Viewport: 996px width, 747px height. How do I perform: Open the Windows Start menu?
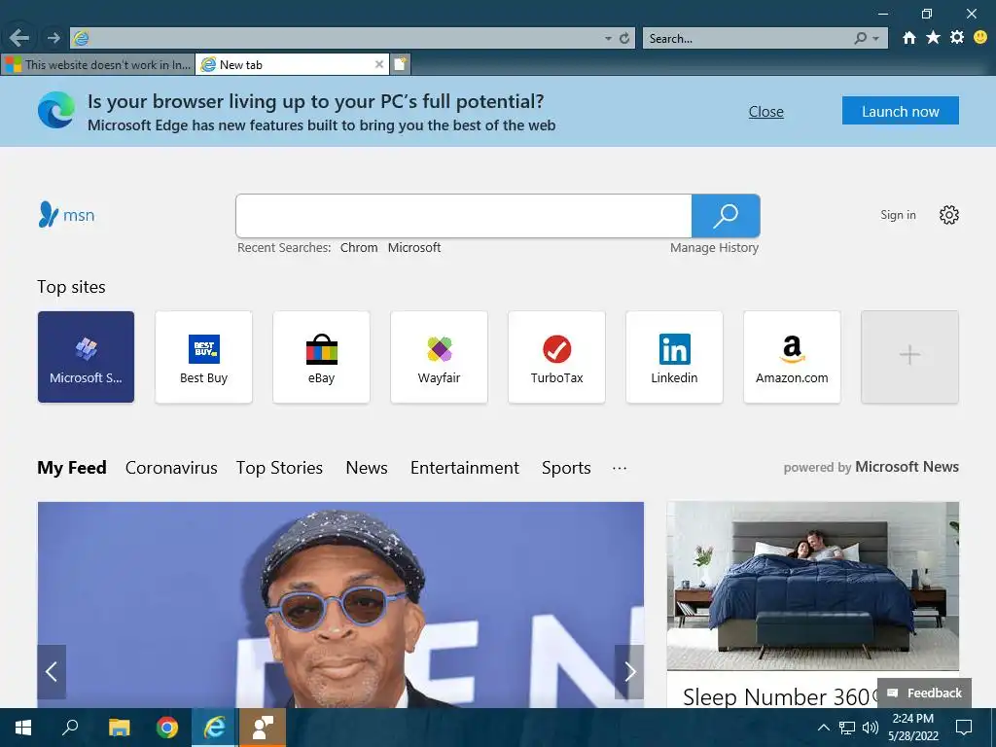pos(23,728)
